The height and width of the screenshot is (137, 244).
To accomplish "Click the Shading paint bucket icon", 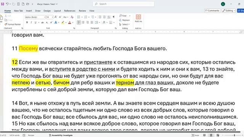I will (x=104, y=22).
